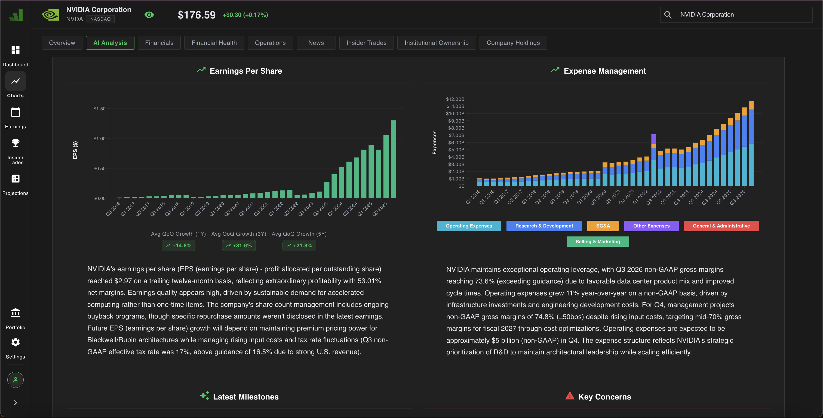Open the Institutional Ownership tab

click(x=437, y=42)
